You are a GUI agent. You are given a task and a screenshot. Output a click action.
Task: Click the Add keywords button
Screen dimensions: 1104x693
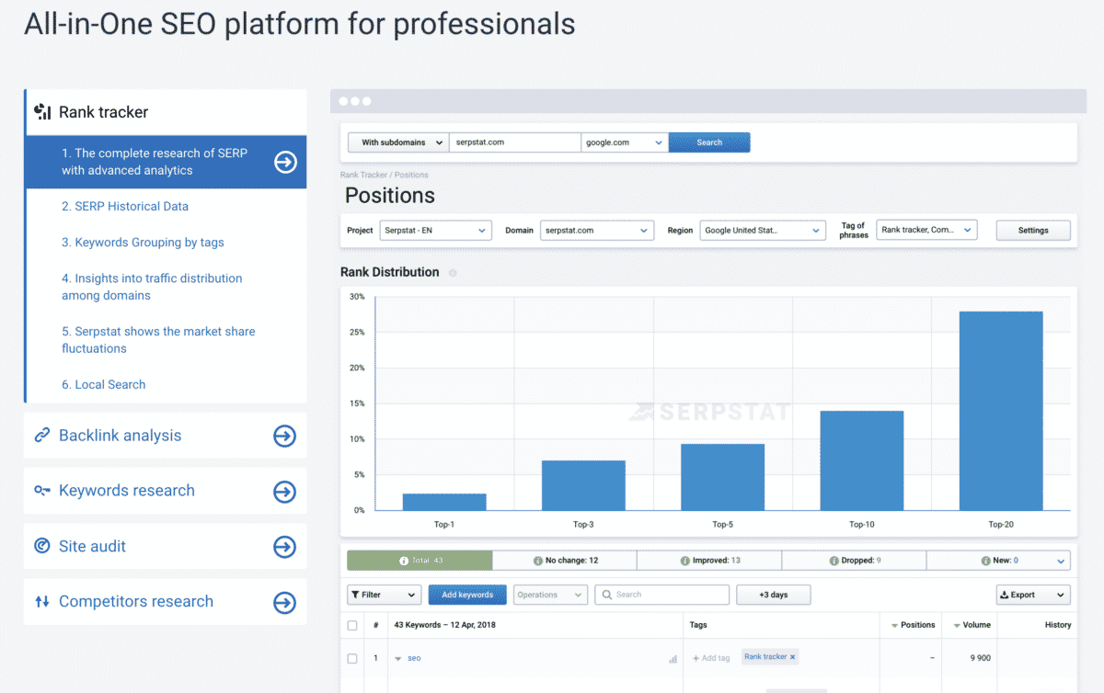(x=467, y=595)
